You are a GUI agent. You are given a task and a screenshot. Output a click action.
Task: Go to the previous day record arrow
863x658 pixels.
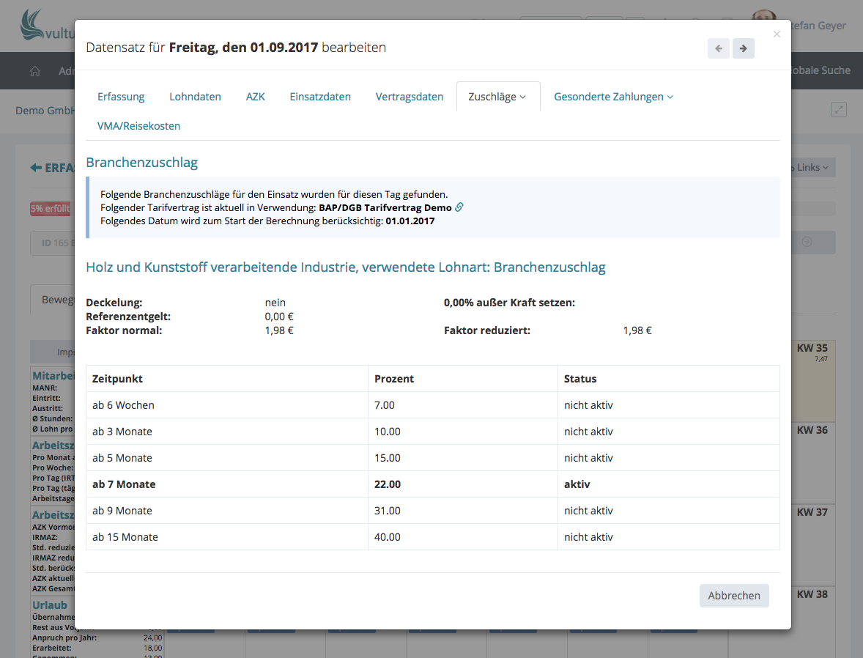pyautogui.click(x=718, y=48)
